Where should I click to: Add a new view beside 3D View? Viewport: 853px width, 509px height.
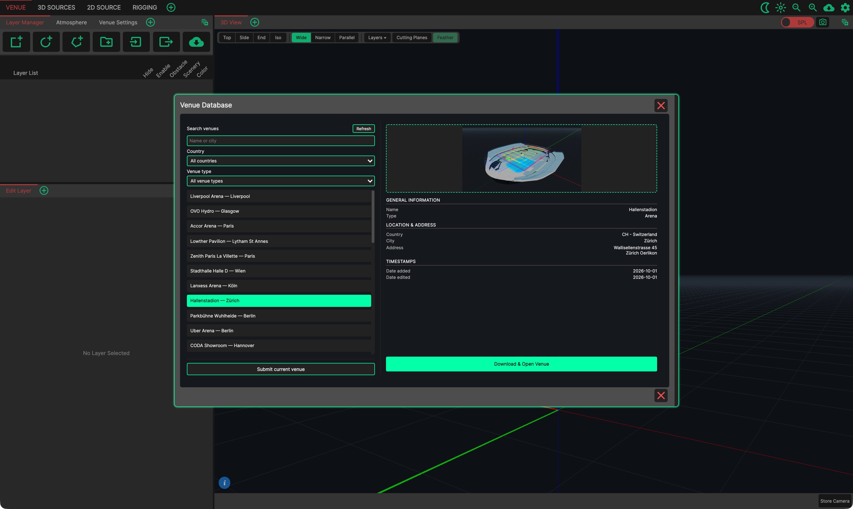coord(255,22)
